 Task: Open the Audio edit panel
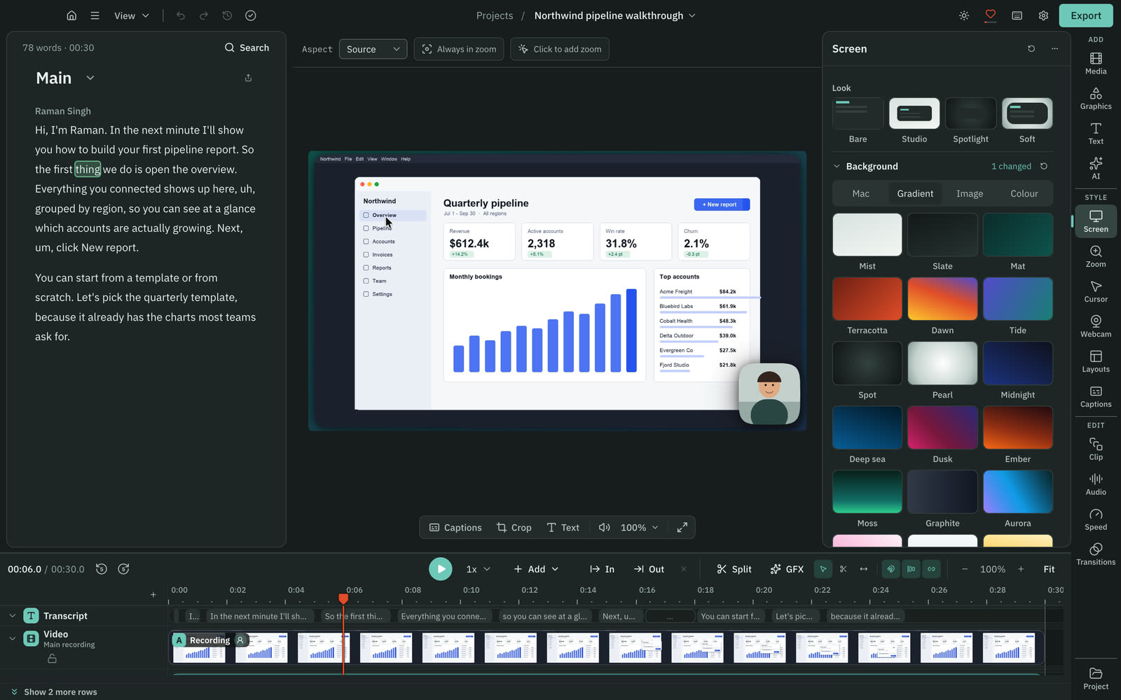pos(1096,484)
